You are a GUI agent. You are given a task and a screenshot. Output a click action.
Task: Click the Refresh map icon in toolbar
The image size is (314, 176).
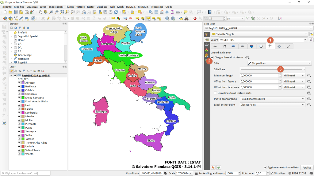(116, 12)
